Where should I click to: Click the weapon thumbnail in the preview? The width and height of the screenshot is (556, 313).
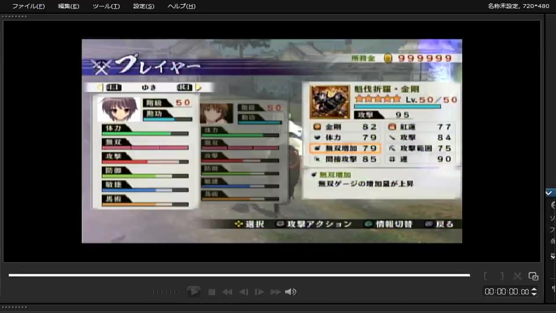pos(330,102)
